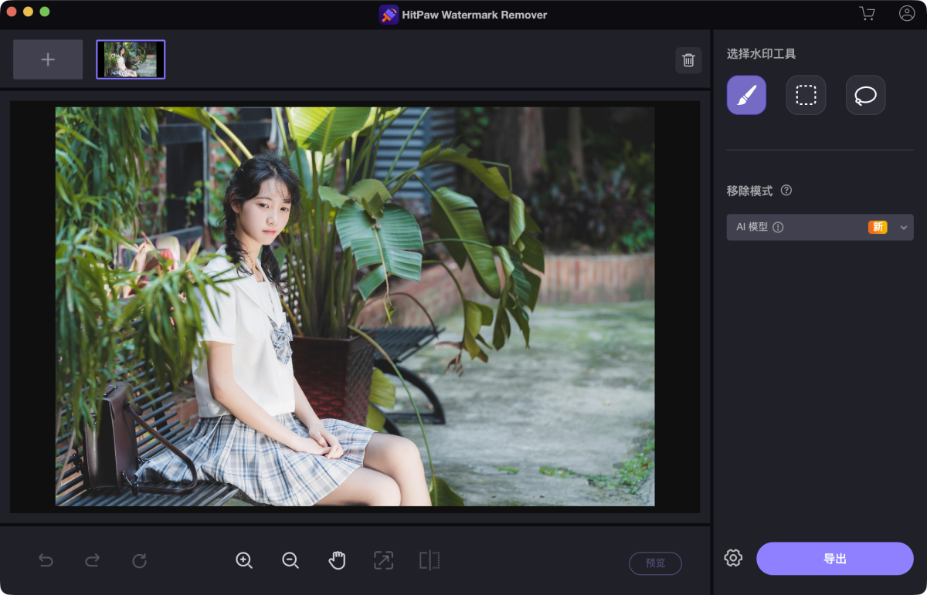The height and width of the screenshot is (595, 927).
Task: Click the plus button to add image
Action: pyautogui.click(x=48, y=59)
